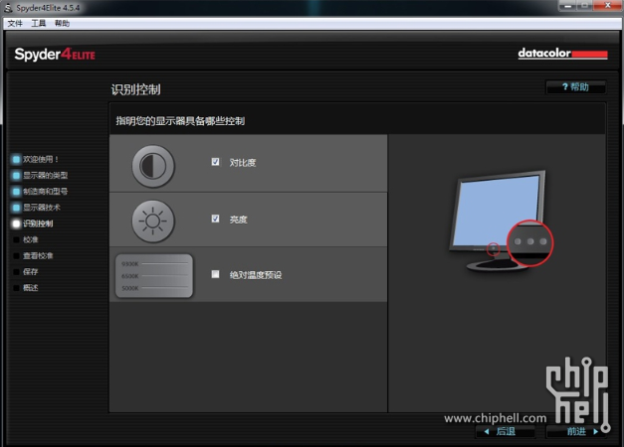The height and width of the screenshot is (447, 624).
Task: Open the 帮助 menu in menu bar
Action: [x=62, y=24]
